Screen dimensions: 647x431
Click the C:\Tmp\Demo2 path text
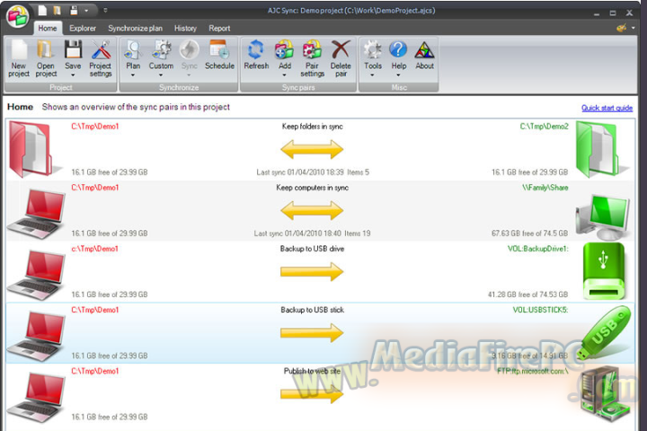tap(544, 127)
